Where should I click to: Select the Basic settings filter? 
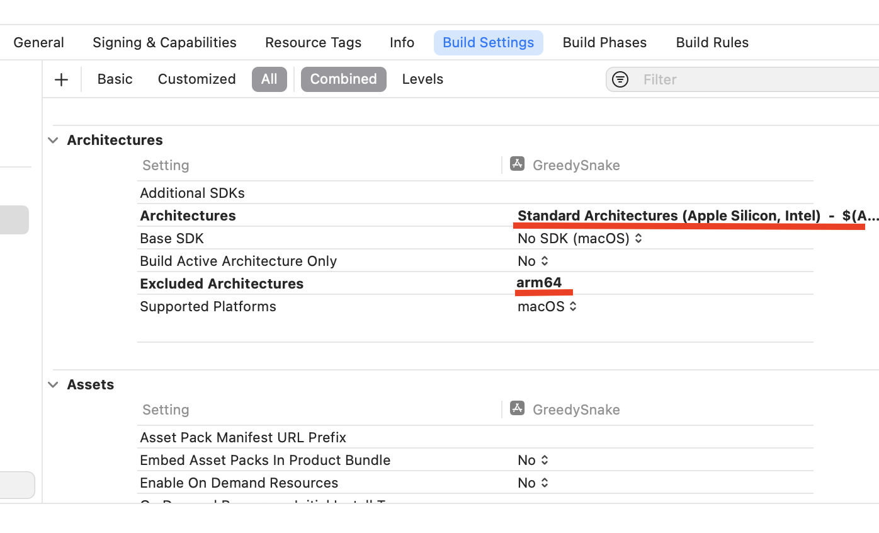click(115, 79)
